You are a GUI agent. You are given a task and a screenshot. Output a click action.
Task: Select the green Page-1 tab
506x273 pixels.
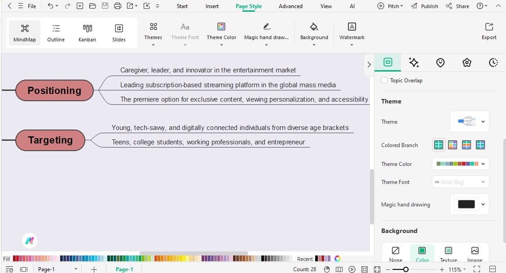(x=124, y=269)
